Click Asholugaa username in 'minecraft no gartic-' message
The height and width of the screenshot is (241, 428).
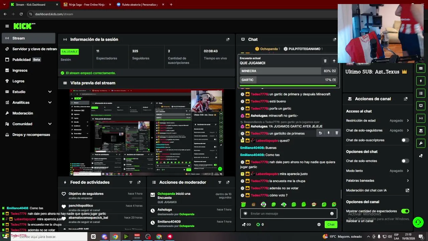click(259, 116)
